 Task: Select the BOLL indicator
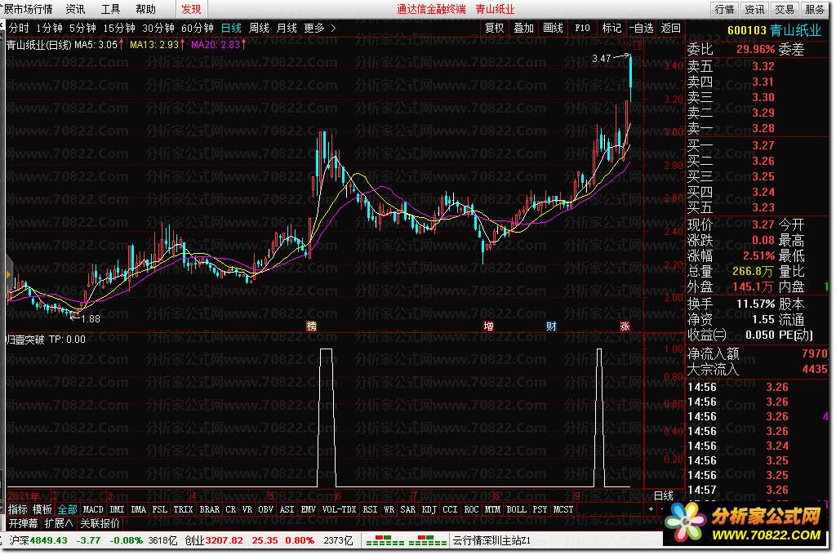[516, 509]
